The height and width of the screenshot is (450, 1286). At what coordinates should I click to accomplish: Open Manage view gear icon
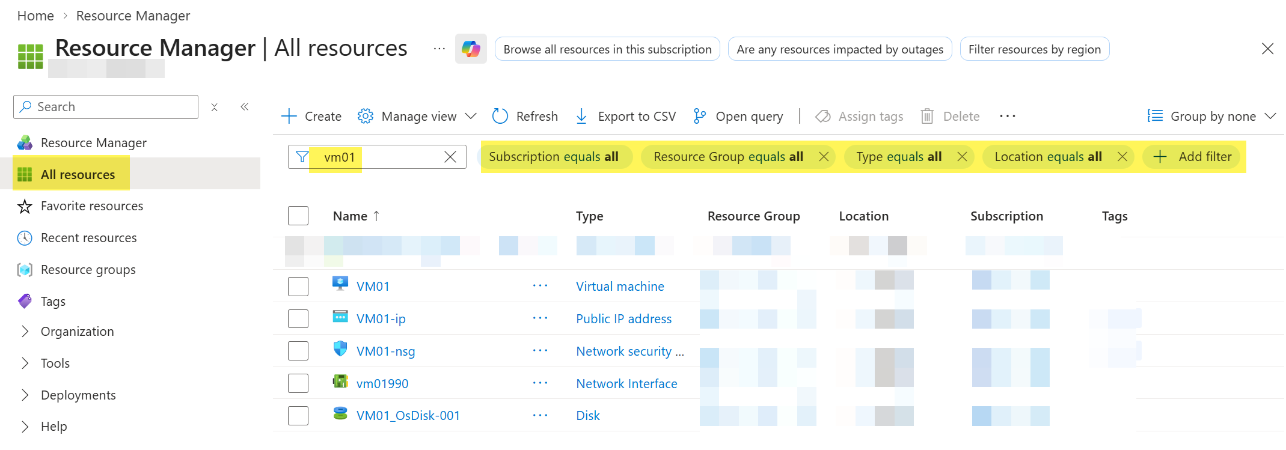(366, 116)
